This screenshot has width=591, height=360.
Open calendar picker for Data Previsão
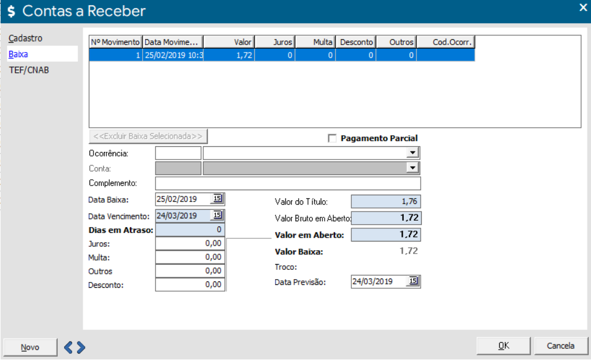pos(413,281)
